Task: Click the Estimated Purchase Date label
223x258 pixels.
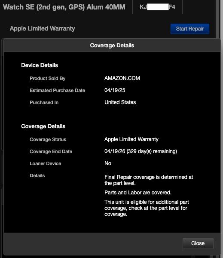Action: point(58,90)
